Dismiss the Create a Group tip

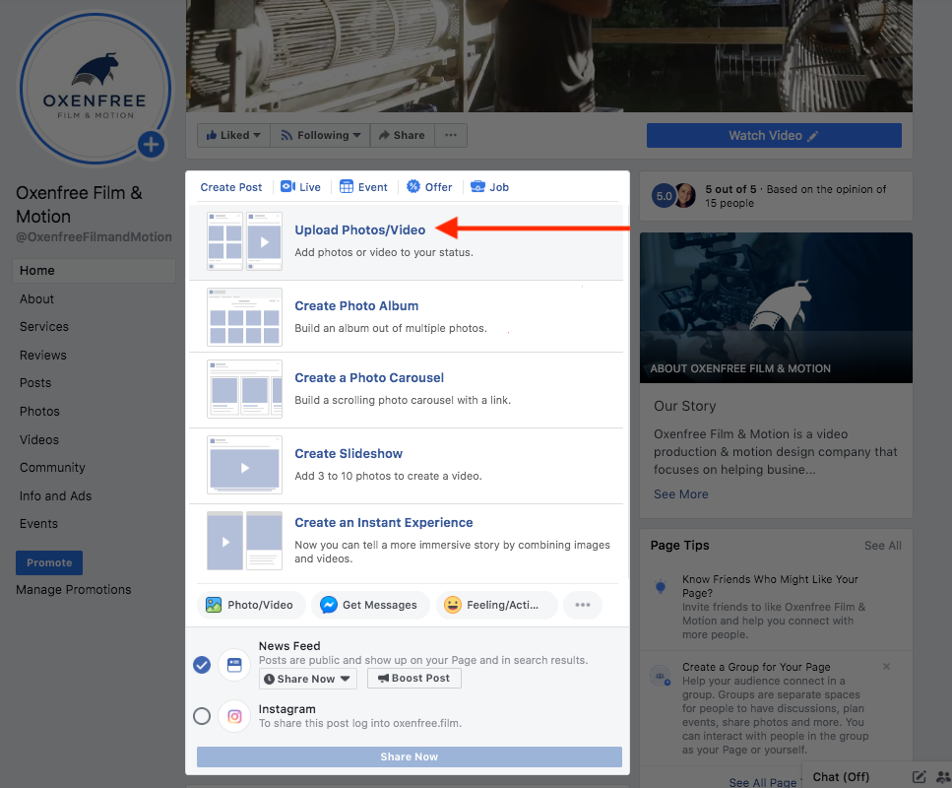[886, 667]
